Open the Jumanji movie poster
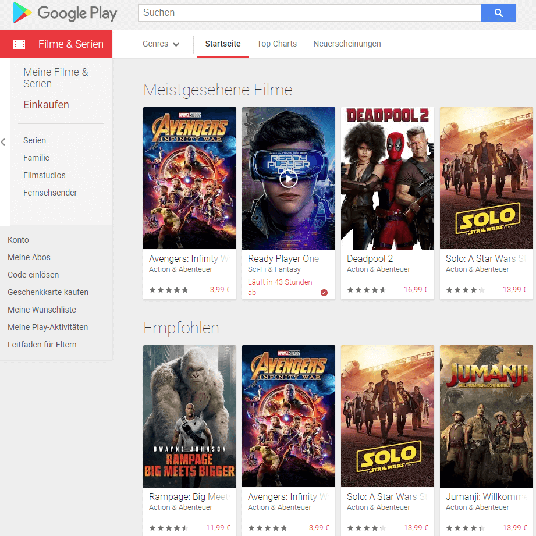Image resolution: width=536 pixels, height=536 pixels. (x=487, y=416)
